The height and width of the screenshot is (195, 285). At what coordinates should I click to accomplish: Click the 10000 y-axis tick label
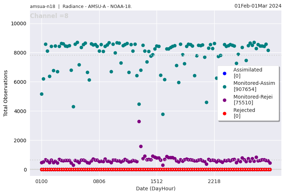(x=19, y=23)
